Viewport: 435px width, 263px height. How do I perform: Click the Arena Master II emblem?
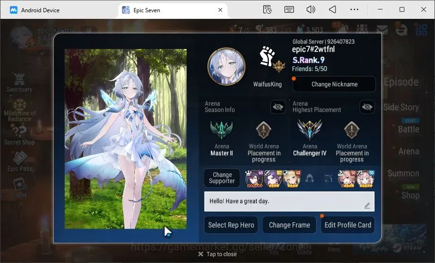[x=221, y=130]
